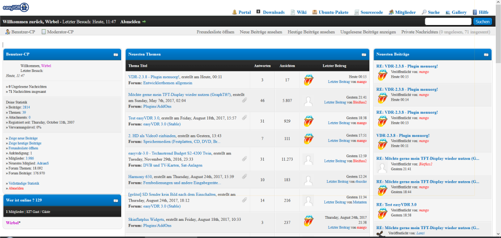Collapse the Neuesten Beiträge panel
Image resolution: width=501 pixels, height=238 pixels.
[486, 55]
